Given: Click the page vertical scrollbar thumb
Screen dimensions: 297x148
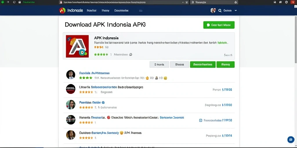Looking at the screenshot, I should pyautogui.click(x=296, y=40).
